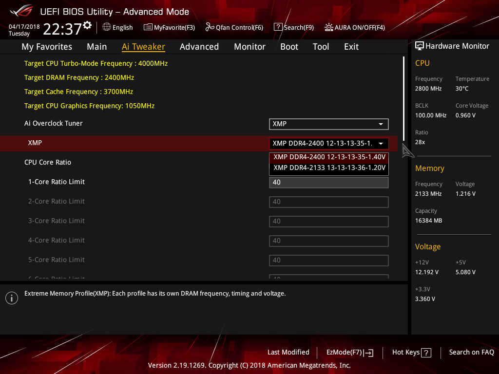Click the info circle icon
This screenshot has width=499, height=374.
click(x=12, y=298)
